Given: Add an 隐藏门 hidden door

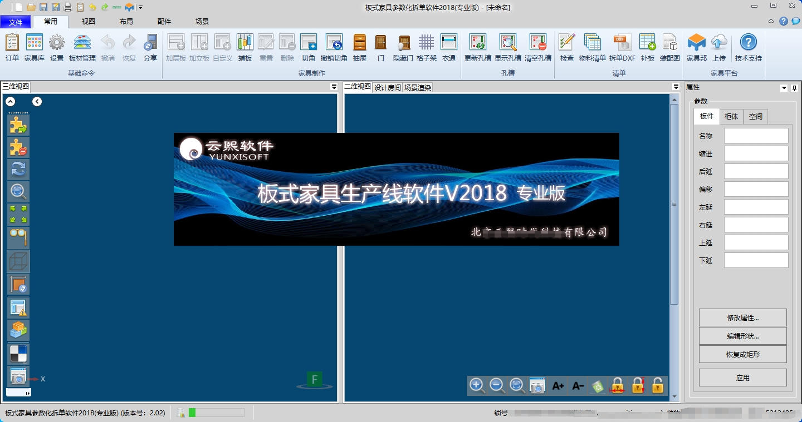Looking at the screenshot, I should pos(403,47).
